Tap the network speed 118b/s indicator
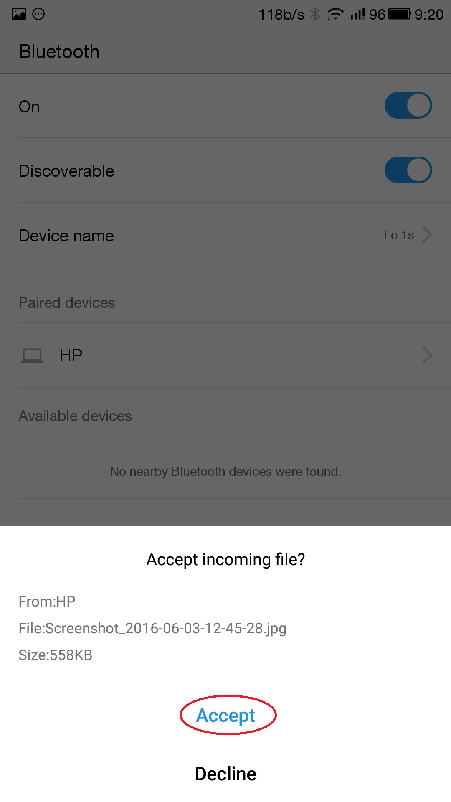Viewport: 451px width, 802px height. click(281, 15)
